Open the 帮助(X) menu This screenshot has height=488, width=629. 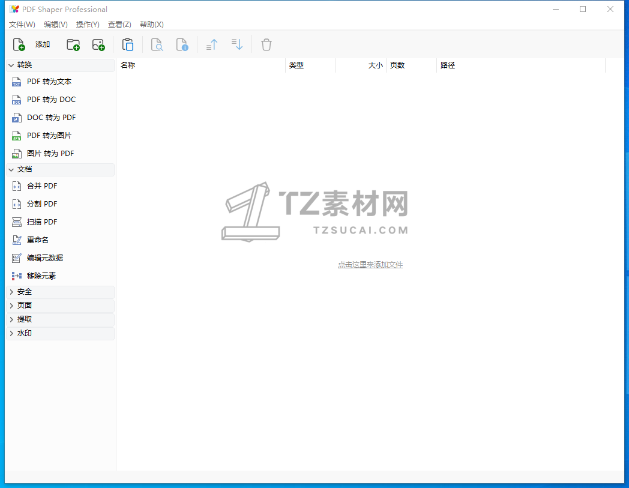152,25
